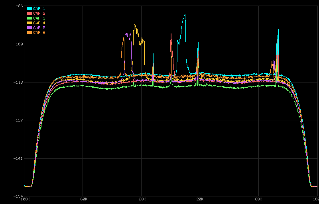
Task: Click the -127 y-axis label
Action: coord(18,120)
